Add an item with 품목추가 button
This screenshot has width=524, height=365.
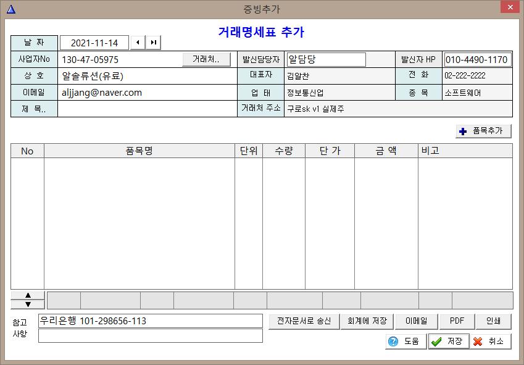pos(483,131)
